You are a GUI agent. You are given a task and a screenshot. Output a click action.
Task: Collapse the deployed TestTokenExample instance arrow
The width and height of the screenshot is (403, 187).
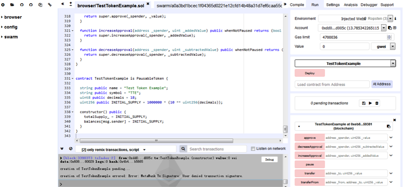pos(299,126)
